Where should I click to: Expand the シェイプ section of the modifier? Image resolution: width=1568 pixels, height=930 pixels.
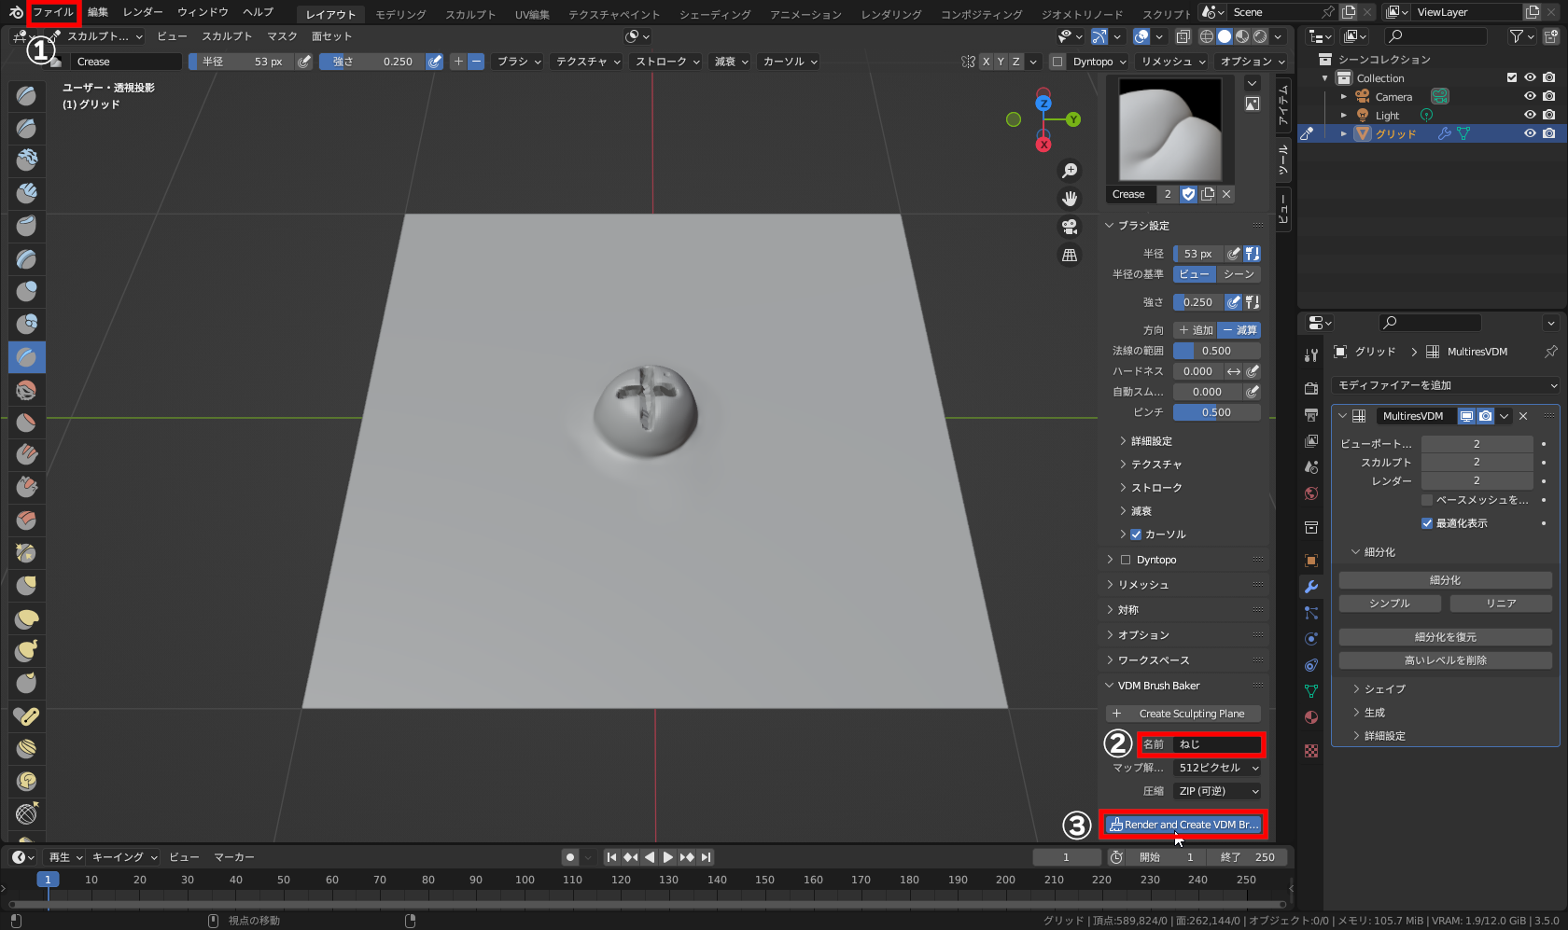(x=1384, y=688)
